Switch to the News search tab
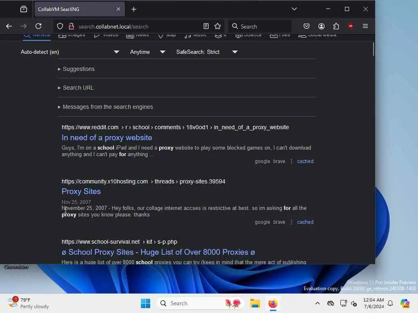This screenshot has width=418, height=313. click(137, 35)
